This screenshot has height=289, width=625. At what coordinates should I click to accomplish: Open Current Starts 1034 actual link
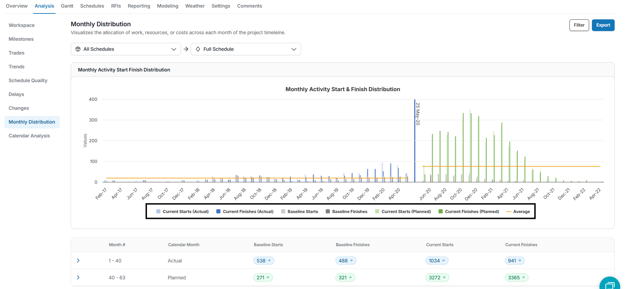point(437,261)
